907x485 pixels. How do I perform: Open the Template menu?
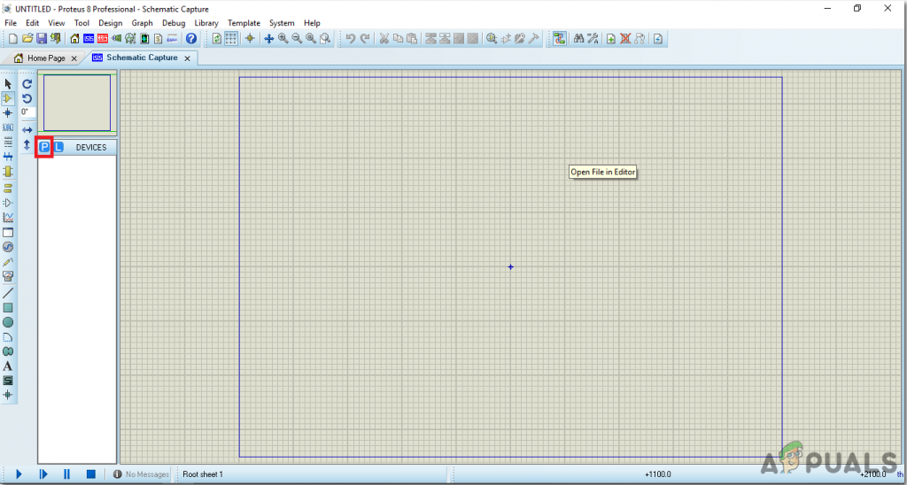pyautogui.click(x=244, y=23)
